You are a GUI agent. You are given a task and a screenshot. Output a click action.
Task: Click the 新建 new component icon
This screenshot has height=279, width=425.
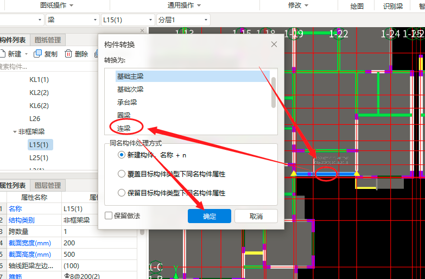(x=2, y=54)
